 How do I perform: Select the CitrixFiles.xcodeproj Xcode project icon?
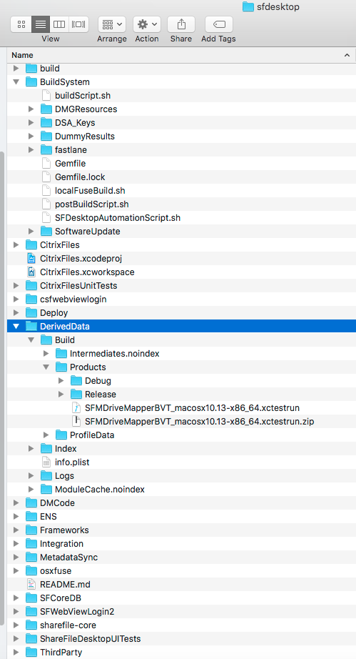[x=31, y=259]
